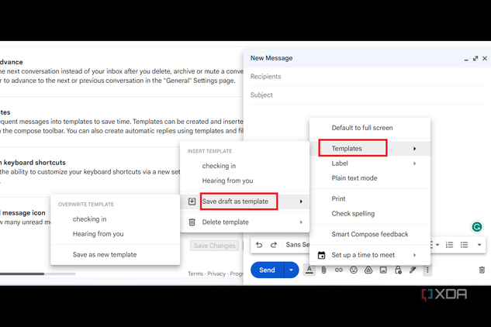This screenshot has width=491, height=327.
Task: Insert link using chain icon
Action: pos(339,270)
